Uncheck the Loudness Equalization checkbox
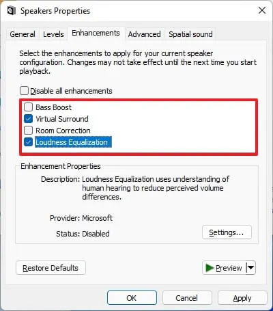Viewport: 273px width, 311px height. [x=28, y=142]
